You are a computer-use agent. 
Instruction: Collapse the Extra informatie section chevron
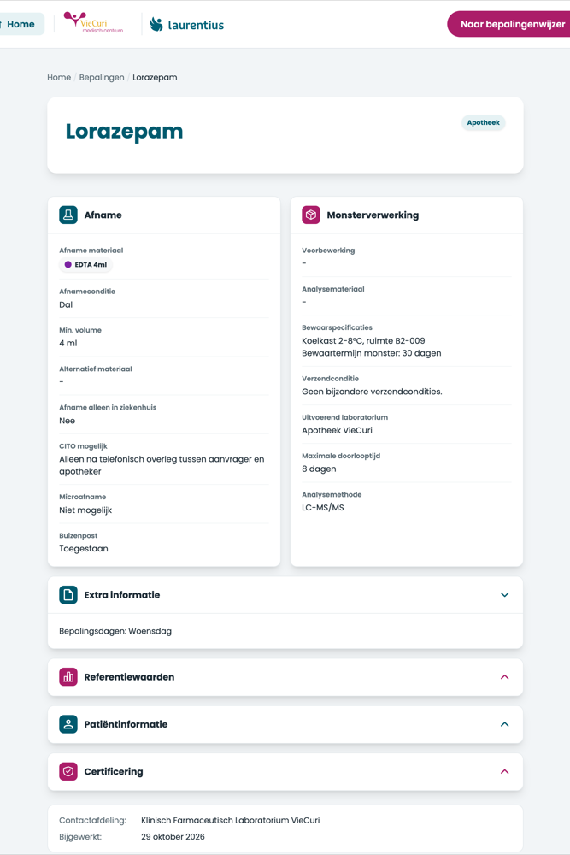(x=504, y=595)
